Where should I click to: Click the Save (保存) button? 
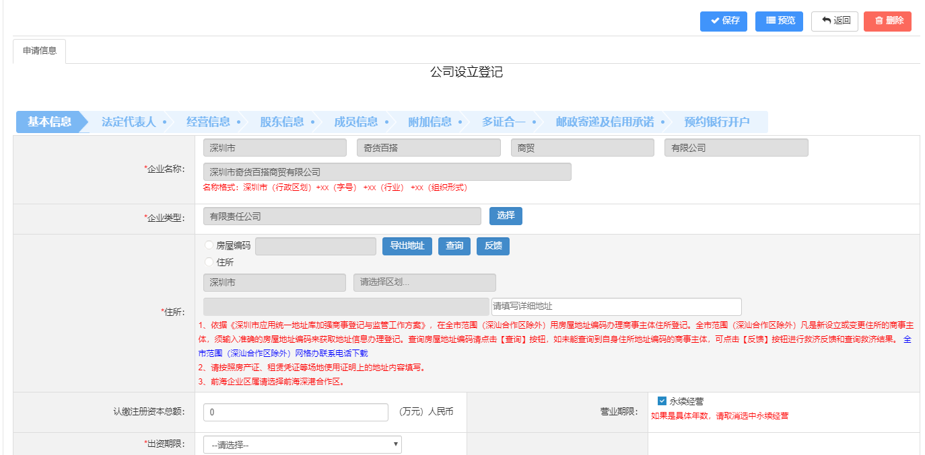pos(724,21)
